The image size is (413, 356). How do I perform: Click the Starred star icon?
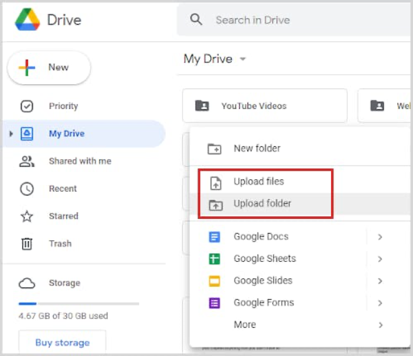tap(26, 216)
